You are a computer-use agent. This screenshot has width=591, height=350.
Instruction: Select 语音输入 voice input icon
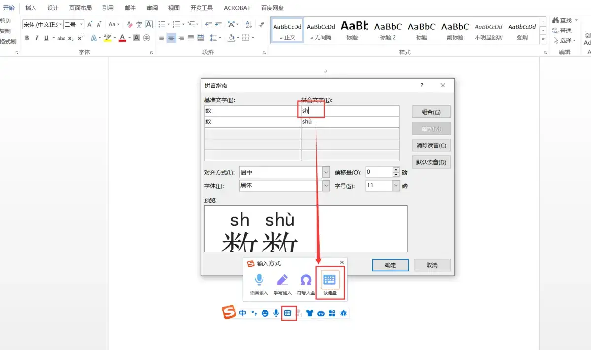[x=259, y=284]
